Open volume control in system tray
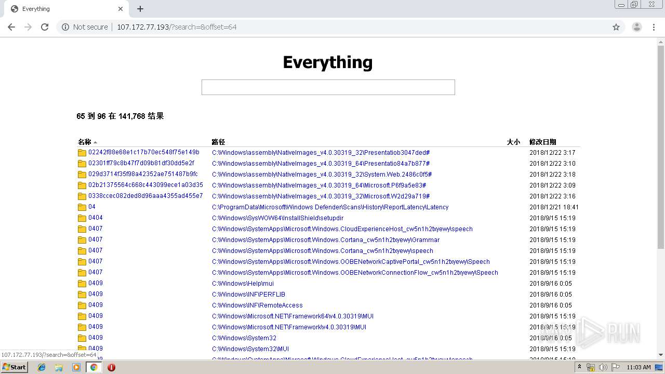665x374 pixels. pos(603,367)
